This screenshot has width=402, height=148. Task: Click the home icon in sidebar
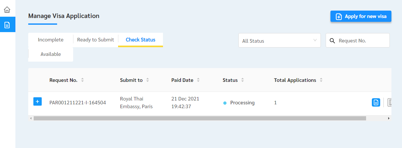pos(7,10)
